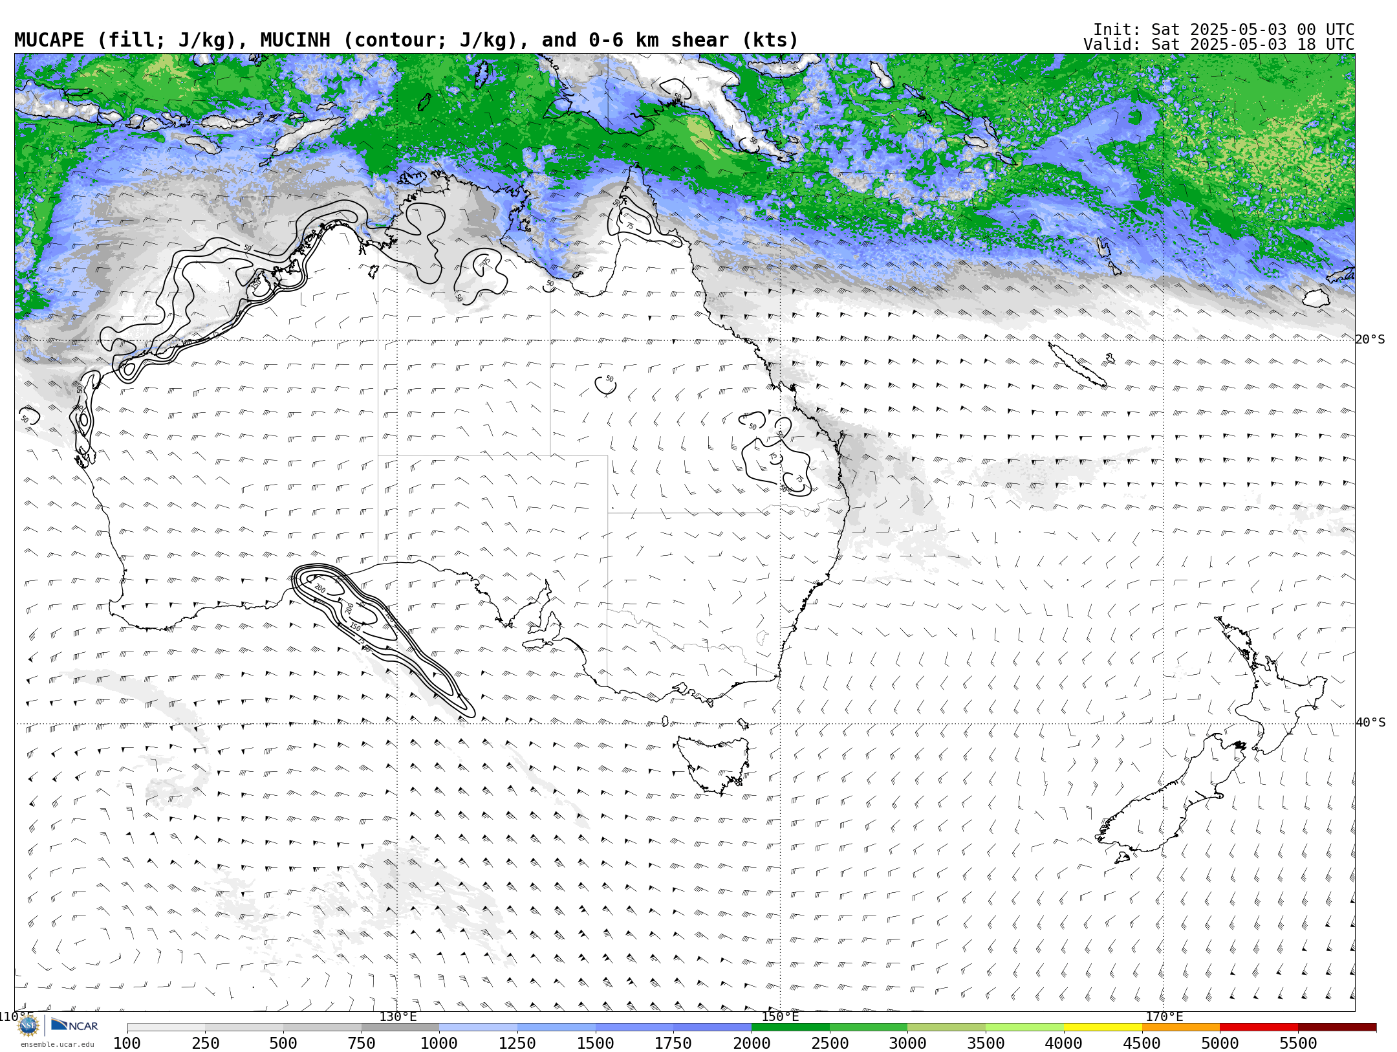The width and height of the screenshot is (1397, 1052).
Task: Click the colorbar tick label 5000
Action: [1220, 1043]
